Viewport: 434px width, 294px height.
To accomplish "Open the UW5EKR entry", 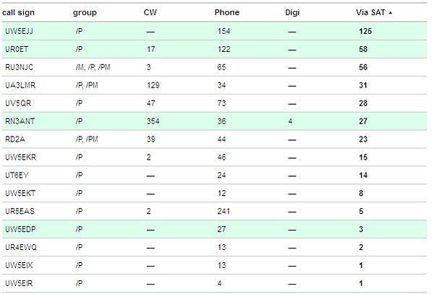I will [x=20, y=157].
